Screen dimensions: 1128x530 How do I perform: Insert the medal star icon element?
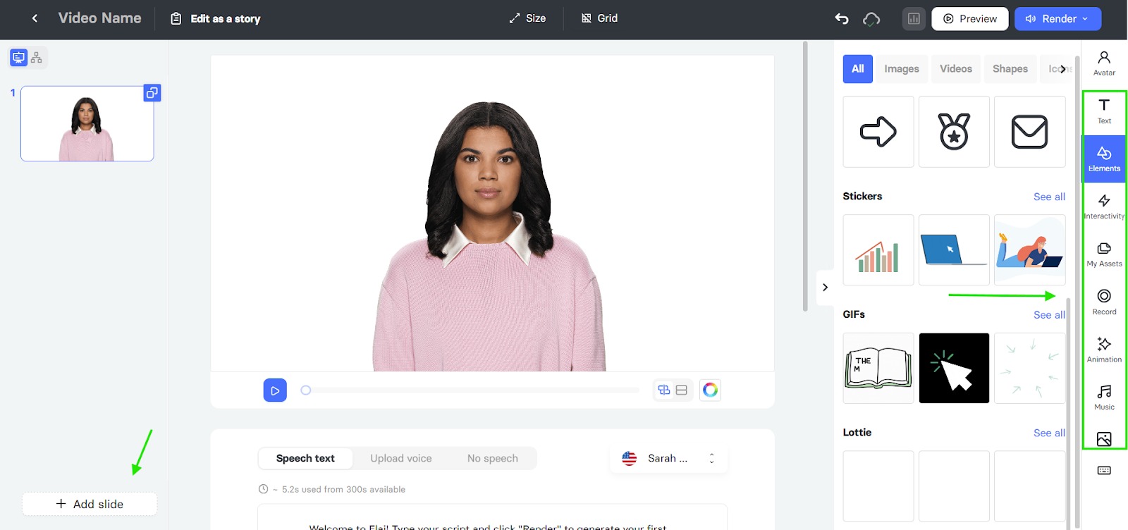point(954,132)
